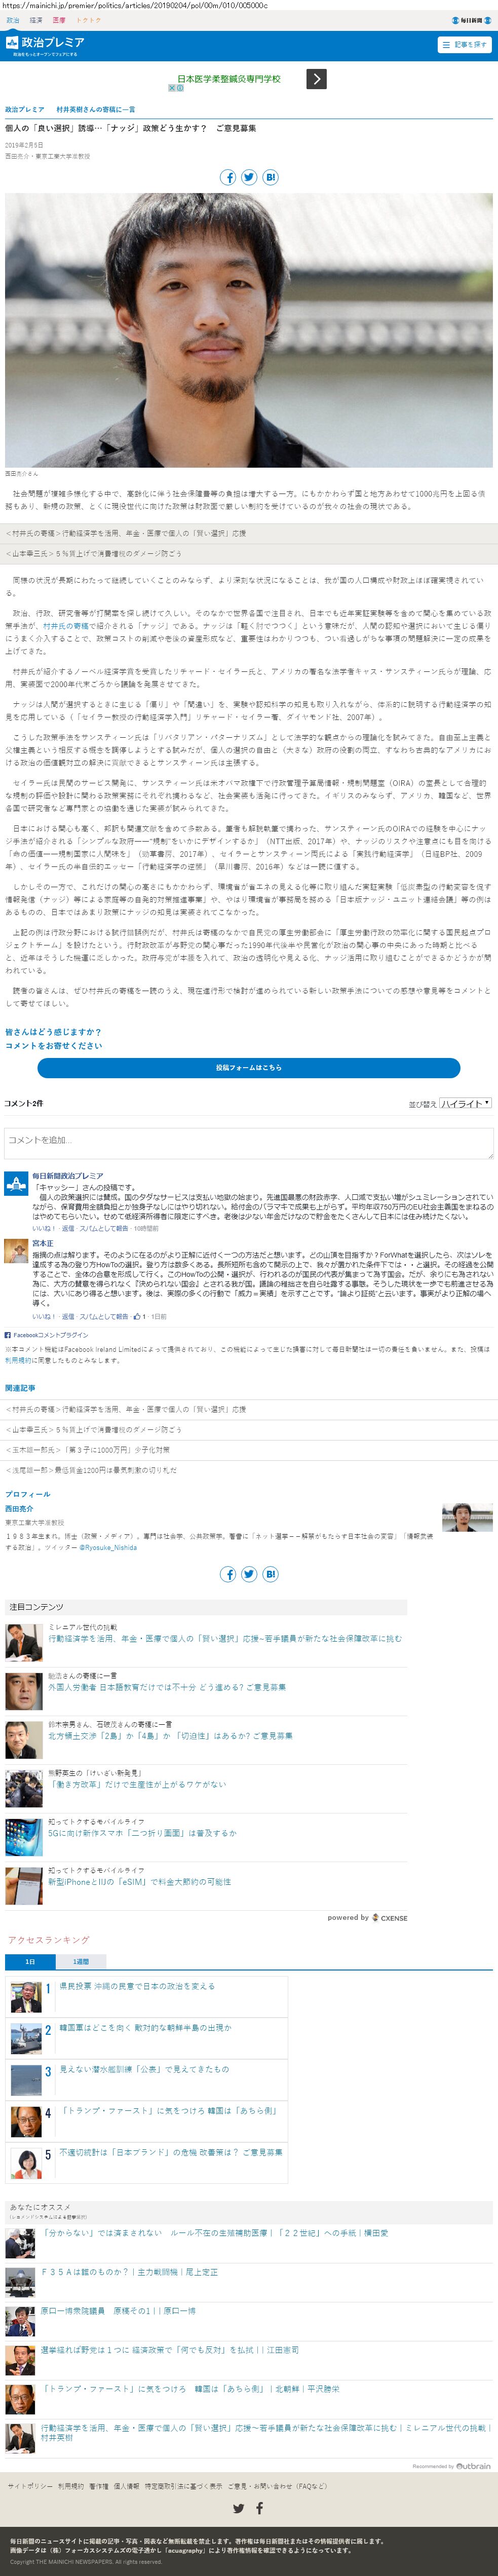Open the 記事を探す menu button
Viewport: 498px width, 2576px height.
coord(465,44)
